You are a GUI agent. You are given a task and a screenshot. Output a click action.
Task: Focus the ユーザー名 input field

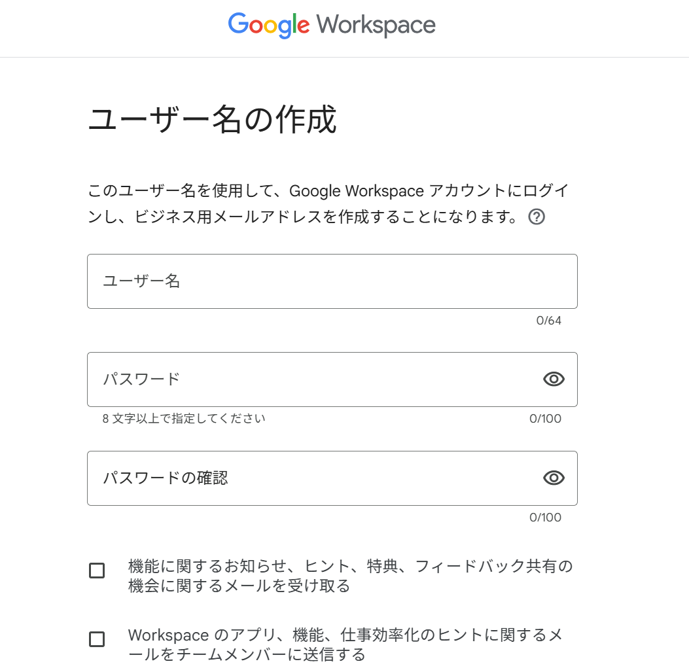pyautogui.click(x=332, y=281)
